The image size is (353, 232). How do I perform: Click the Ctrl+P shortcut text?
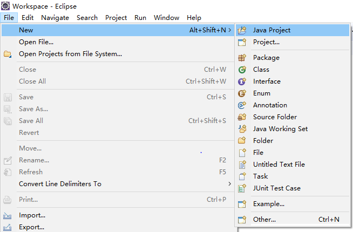coord(216,200)
